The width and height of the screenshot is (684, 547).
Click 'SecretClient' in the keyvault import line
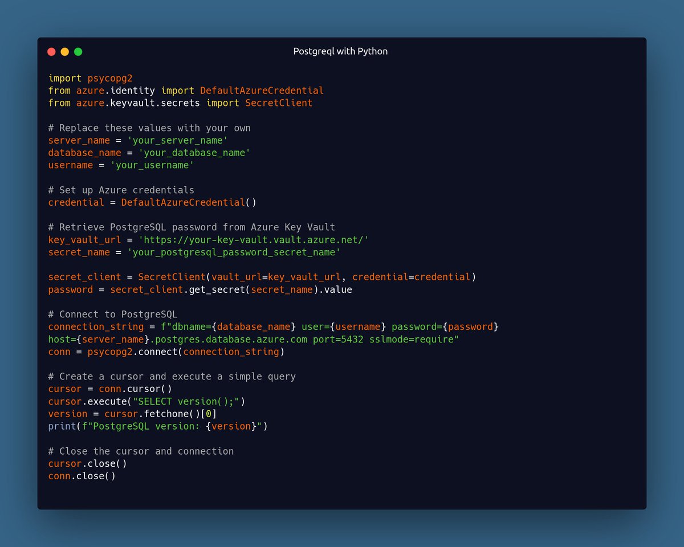point(279,103)
